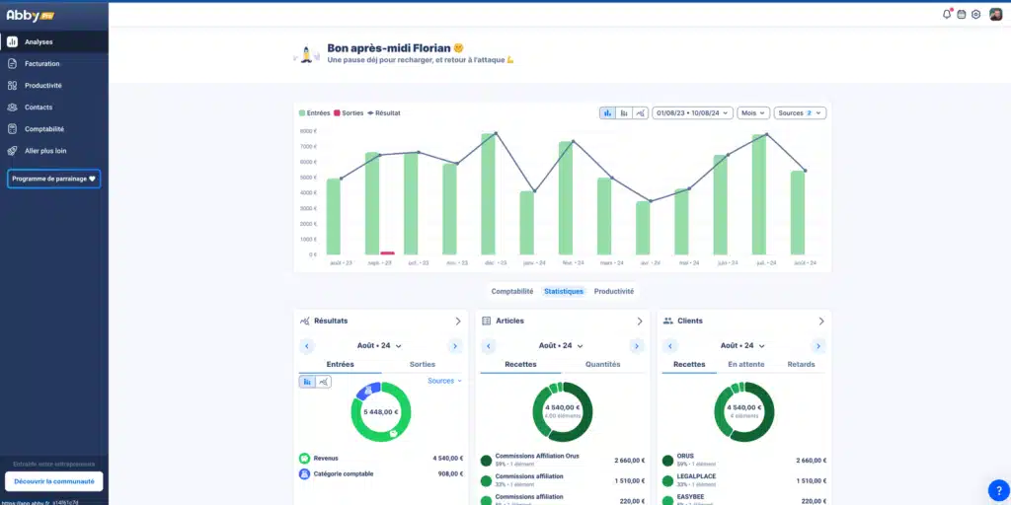Expand the Mois period dropdown

tap(752, 113)
